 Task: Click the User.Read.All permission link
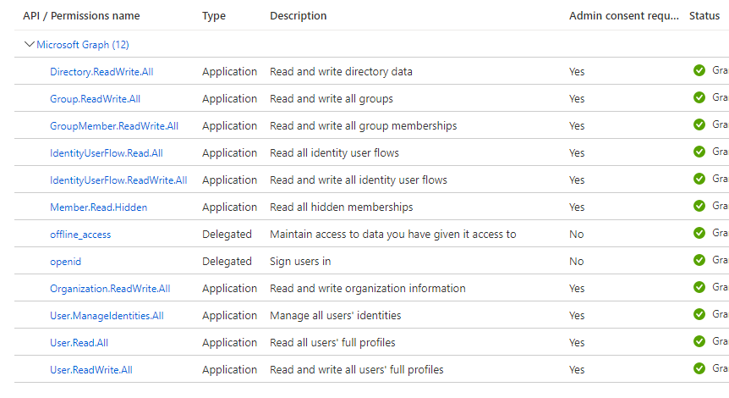tap(79, 343)
